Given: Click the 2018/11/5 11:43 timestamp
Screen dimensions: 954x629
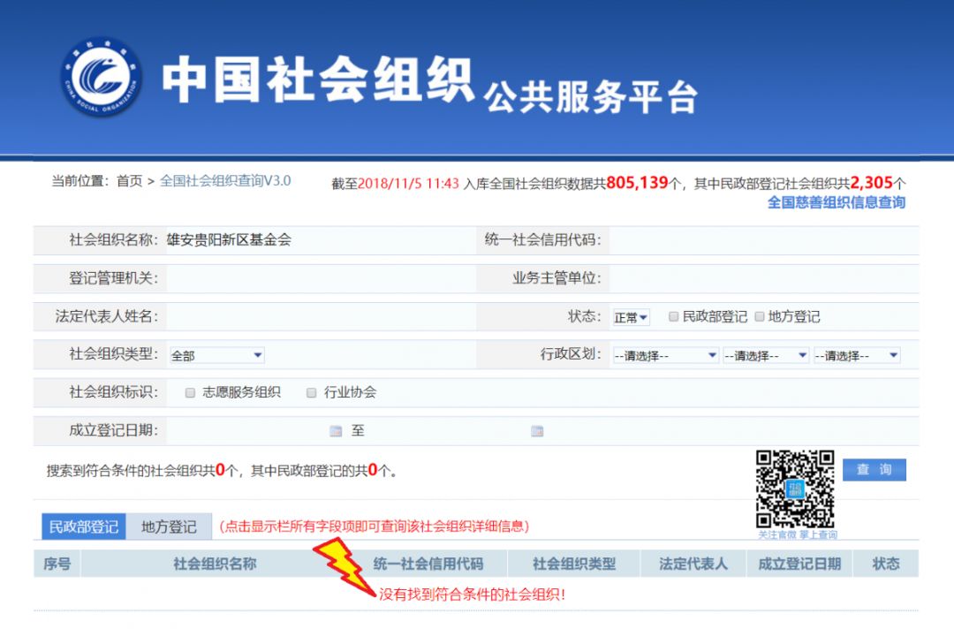Looking at the screenshot, I should click(408, 184).
